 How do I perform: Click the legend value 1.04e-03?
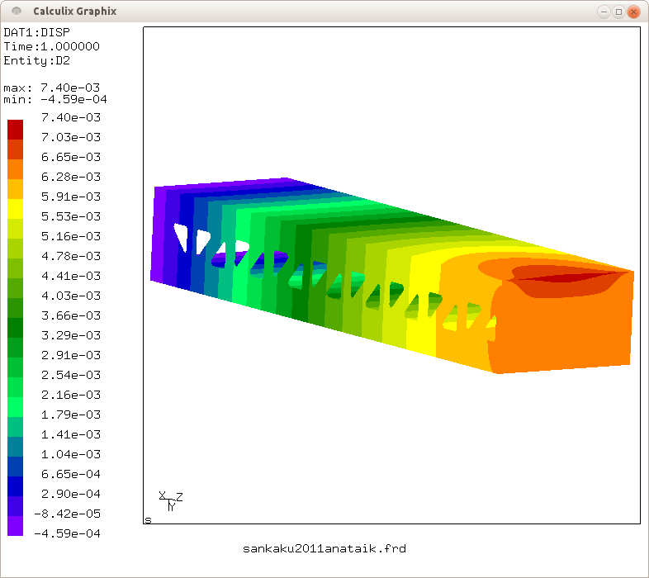(71, 454)
